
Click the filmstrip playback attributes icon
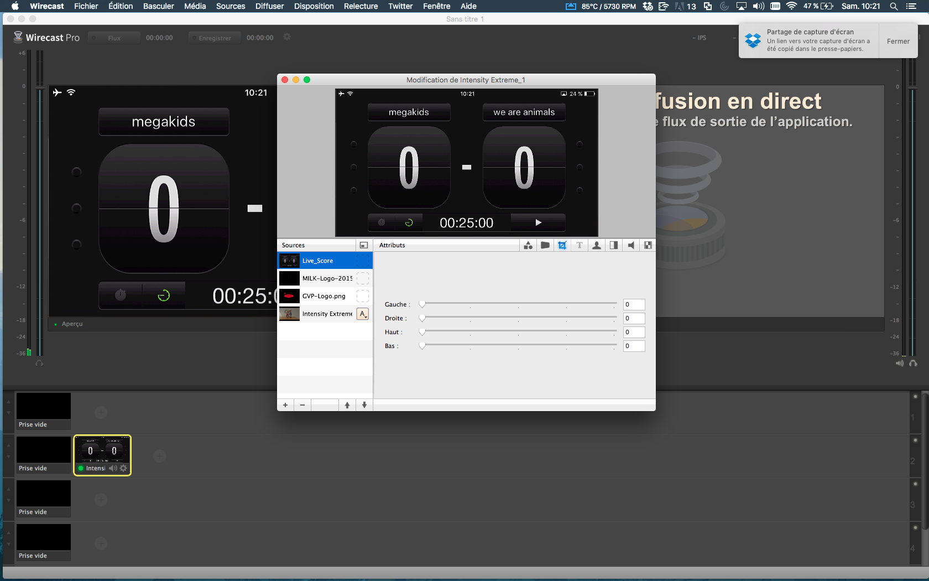click(648, 245)
